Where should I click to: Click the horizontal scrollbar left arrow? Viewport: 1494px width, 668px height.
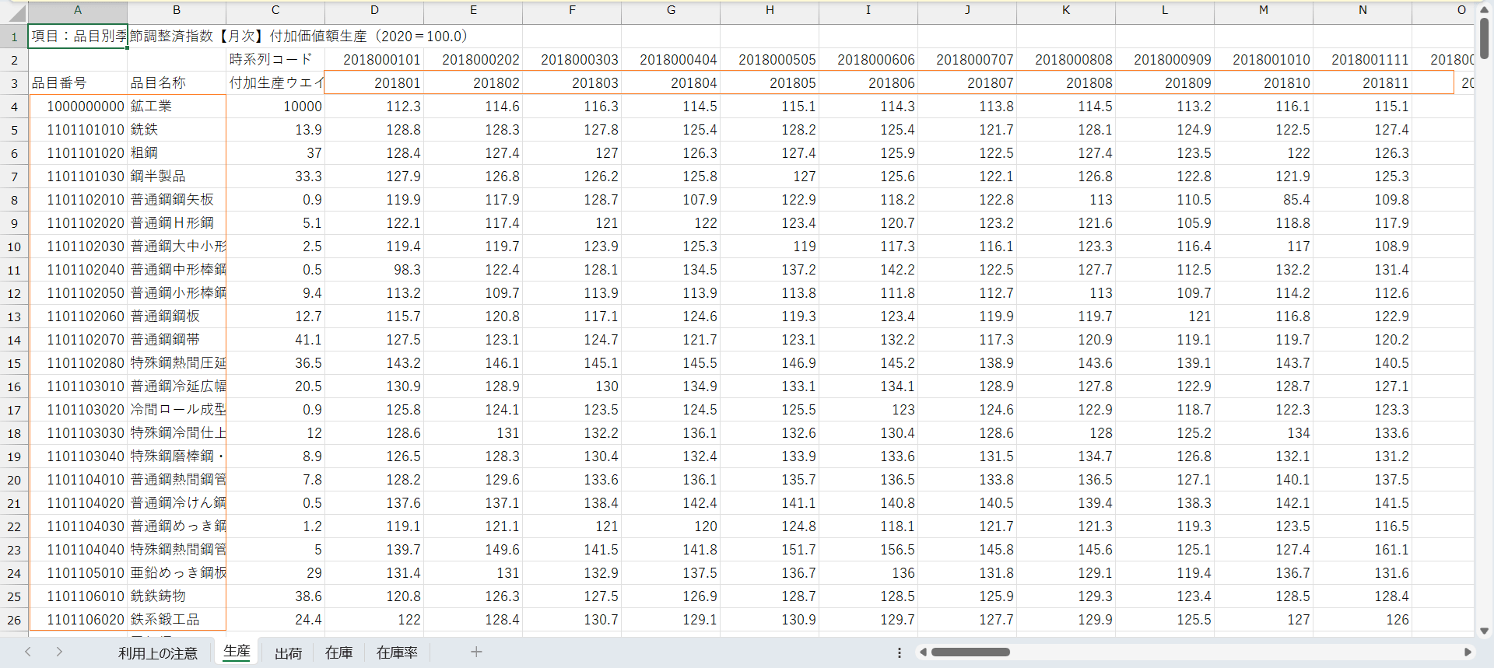pyautogui.click(x=923, y=652)
